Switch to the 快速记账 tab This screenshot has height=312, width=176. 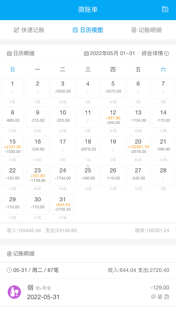29,30
